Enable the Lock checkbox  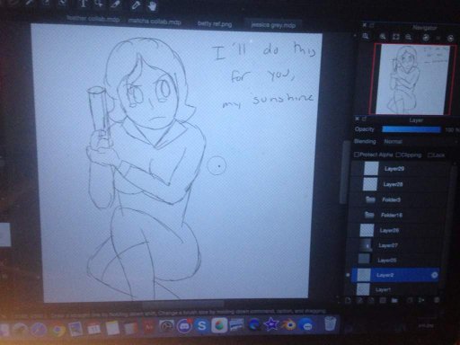point(430,155)
